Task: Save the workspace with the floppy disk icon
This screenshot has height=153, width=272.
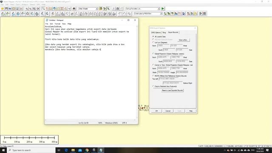Action: pos(6,8)
